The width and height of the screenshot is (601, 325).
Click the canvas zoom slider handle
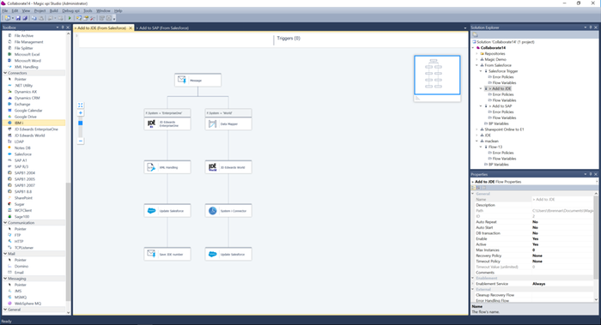click(81, 123)
